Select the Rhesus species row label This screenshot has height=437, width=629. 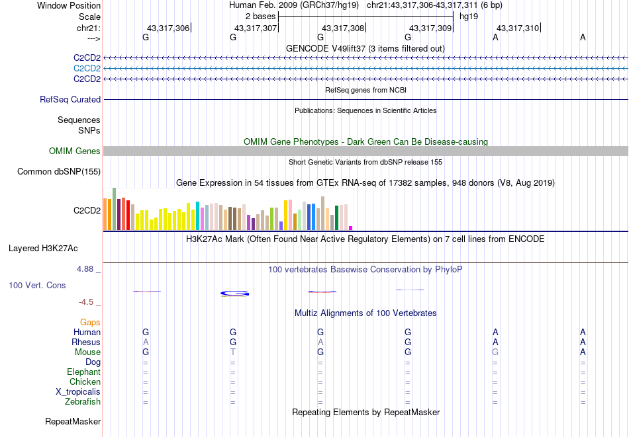point(86,342)
